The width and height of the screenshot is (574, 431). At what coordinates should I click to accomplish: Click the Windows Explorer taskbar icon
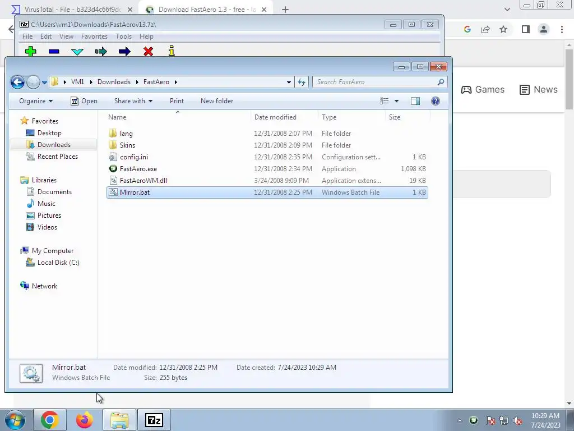(x=119, y=420)
